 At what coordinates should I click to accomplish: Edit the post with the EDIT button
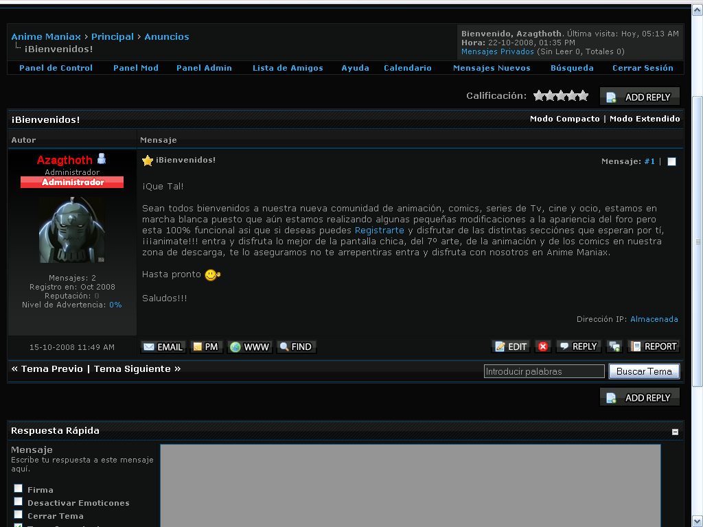point(511,347)
